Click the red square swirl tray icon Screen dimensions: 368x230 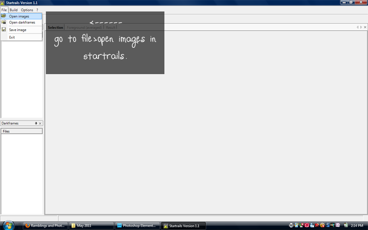click(307, 225)
